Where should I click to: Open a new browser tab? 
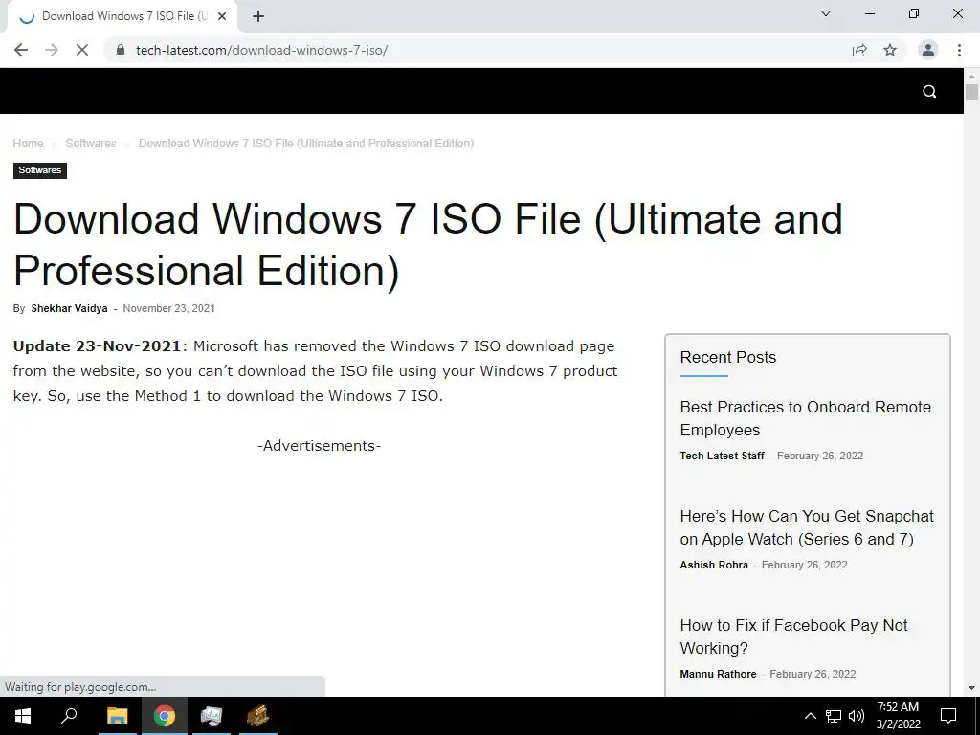click(258, 16)
